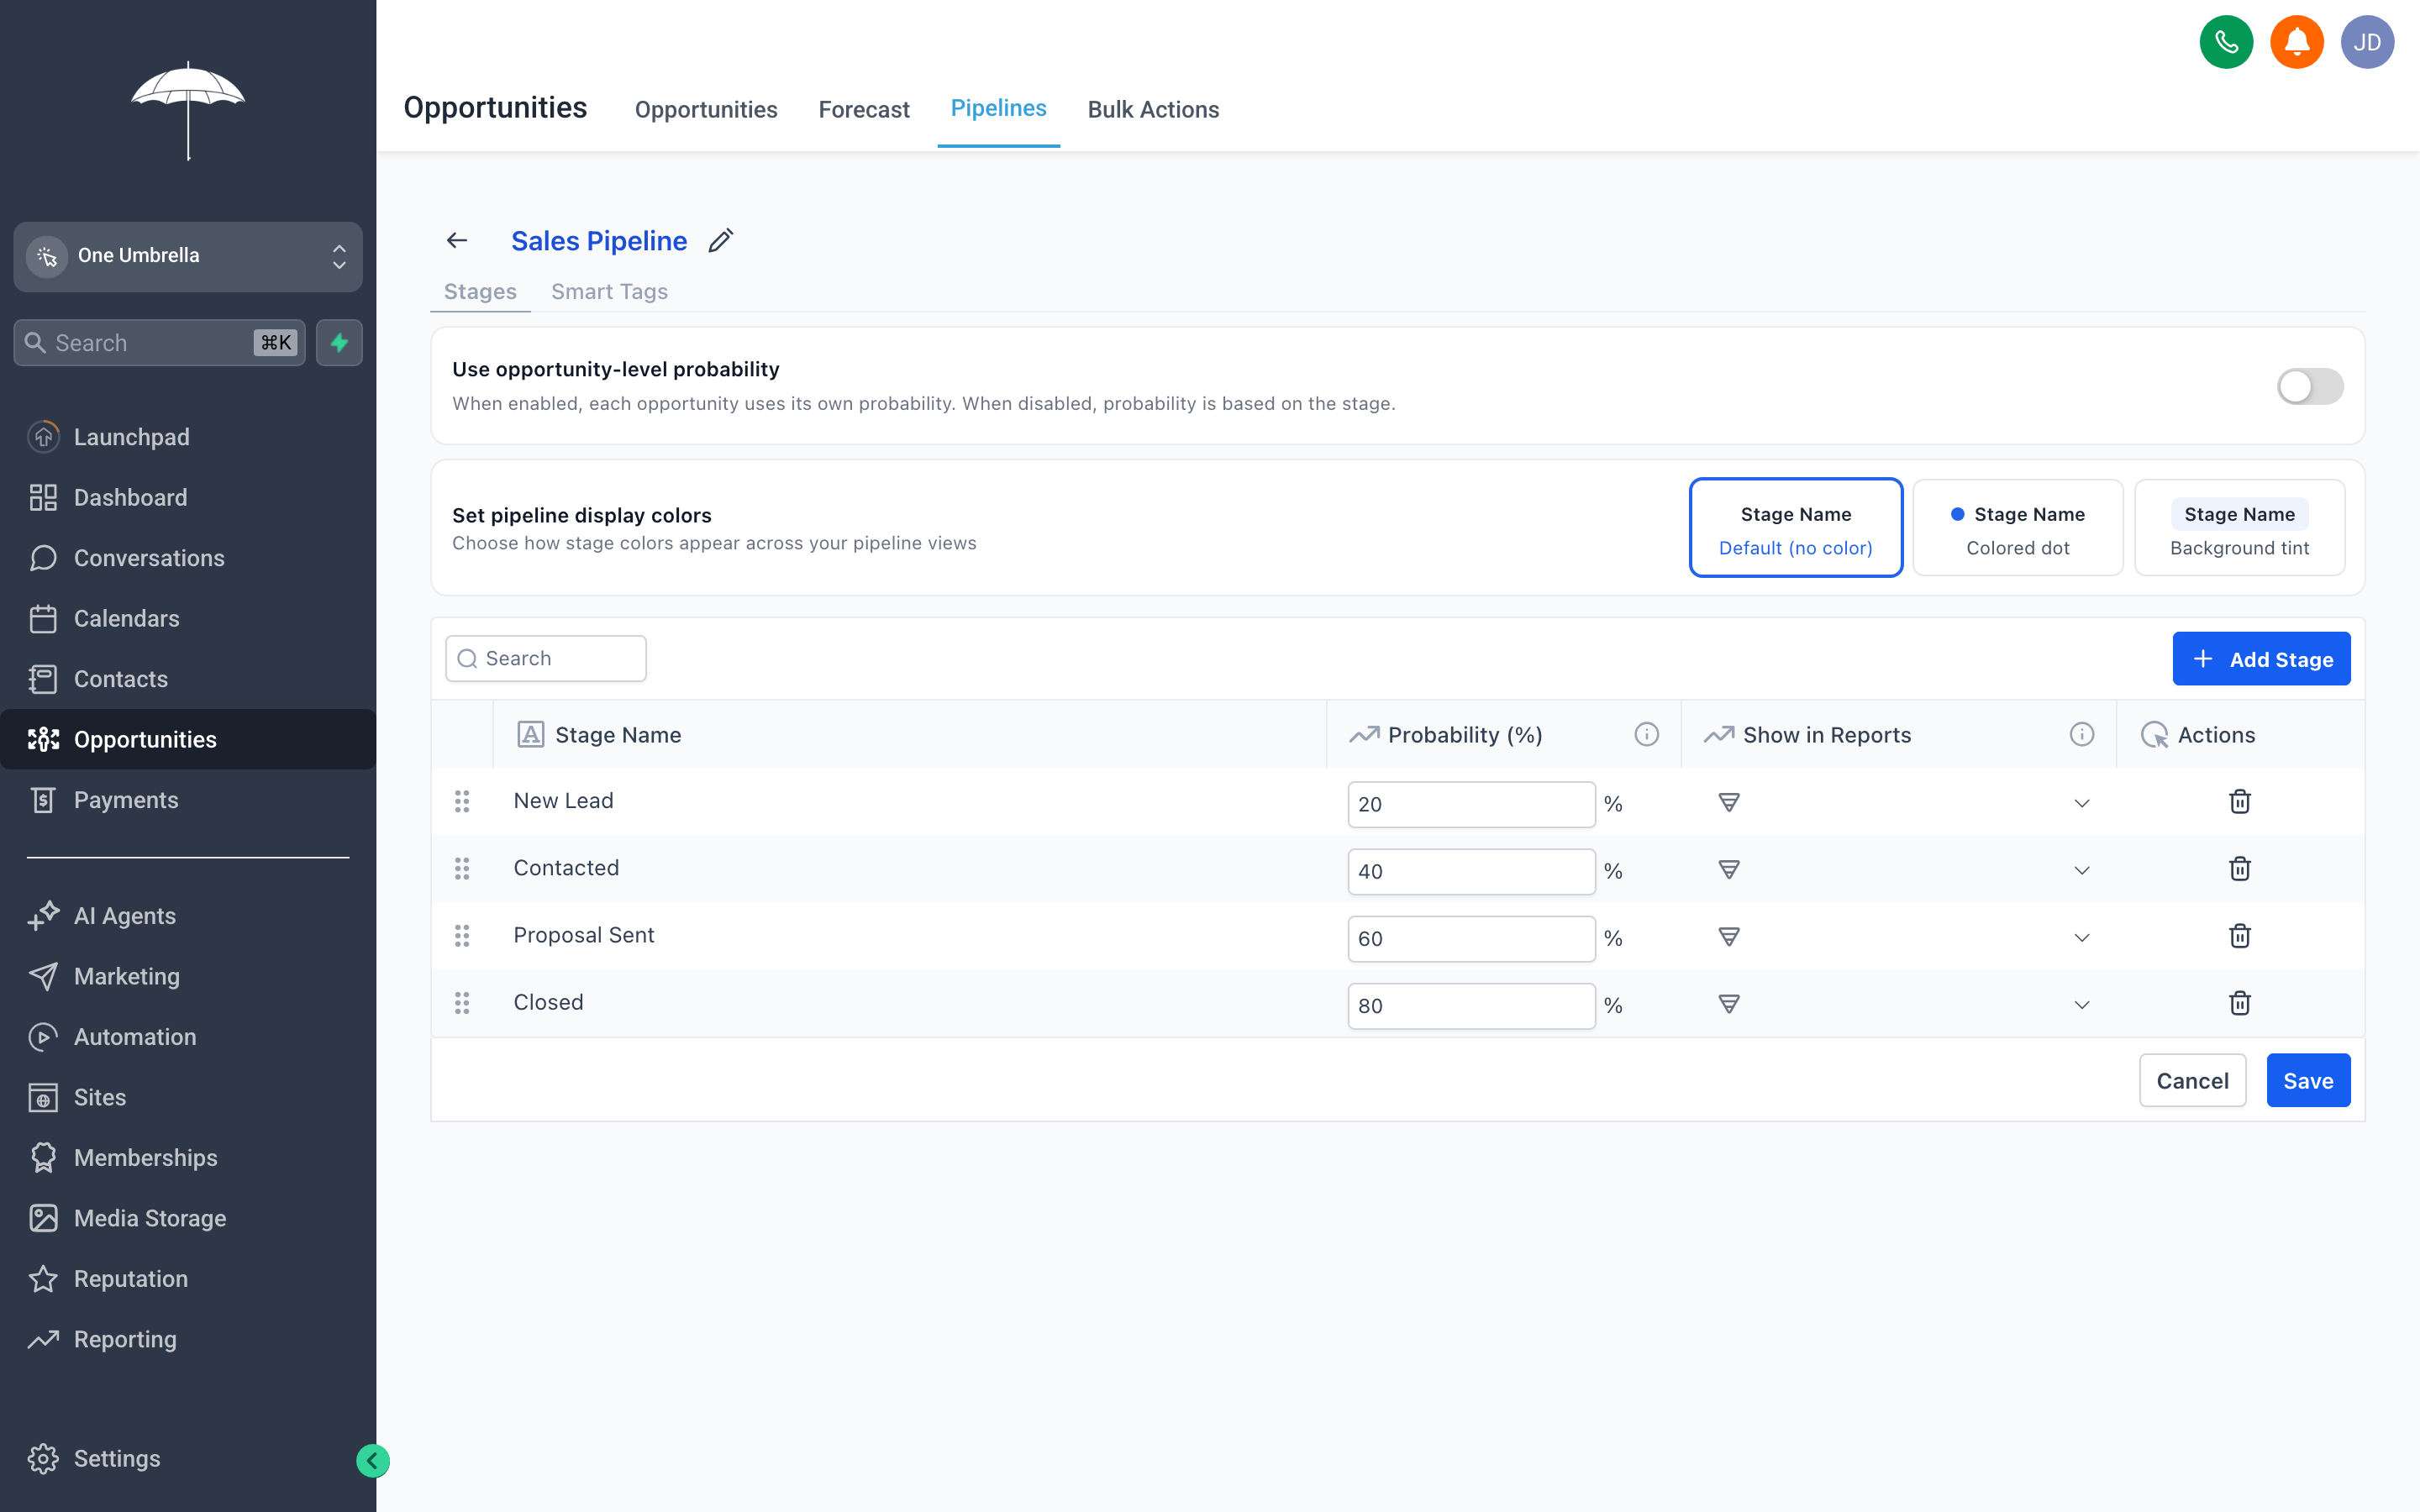This screenshot has width=2420, height=1512.
Task: Click the sidebar Search field
Action: pyautogui.click(x=160, y=343)
